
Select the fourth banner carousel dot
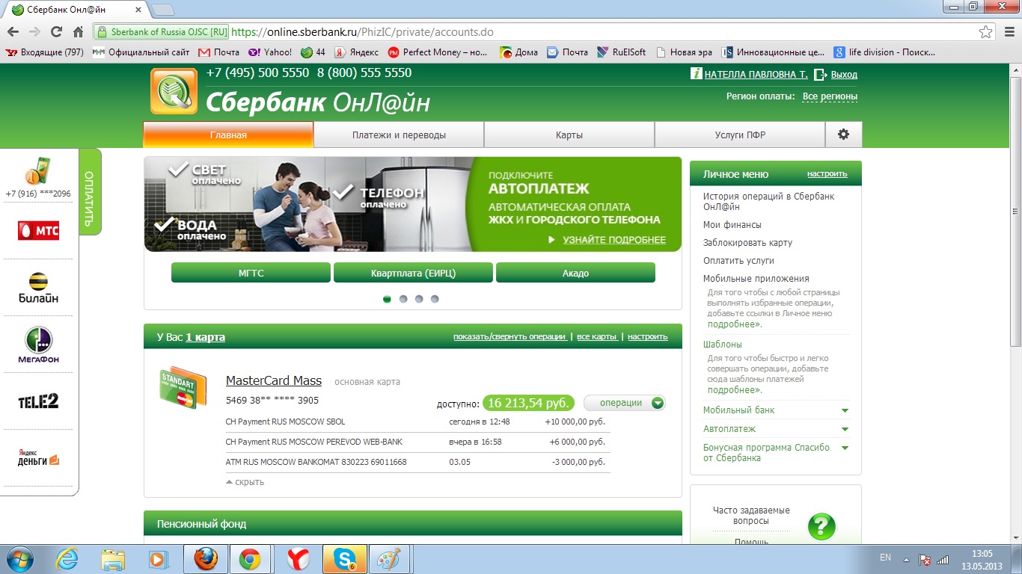[435, 299]
